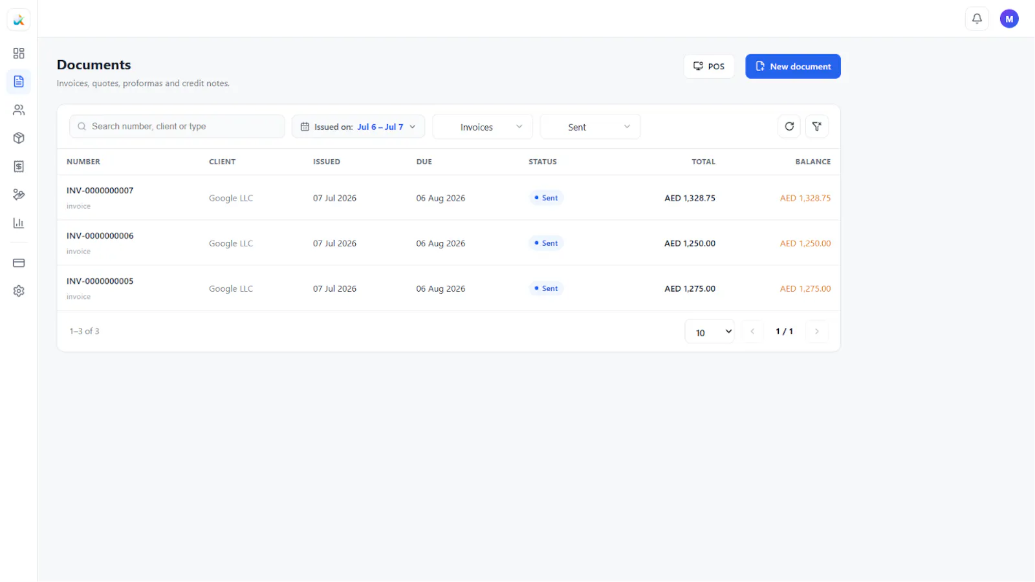Click total AED 1,328.75
Viewport: 1035px width, 582px height.
(690, 199)
